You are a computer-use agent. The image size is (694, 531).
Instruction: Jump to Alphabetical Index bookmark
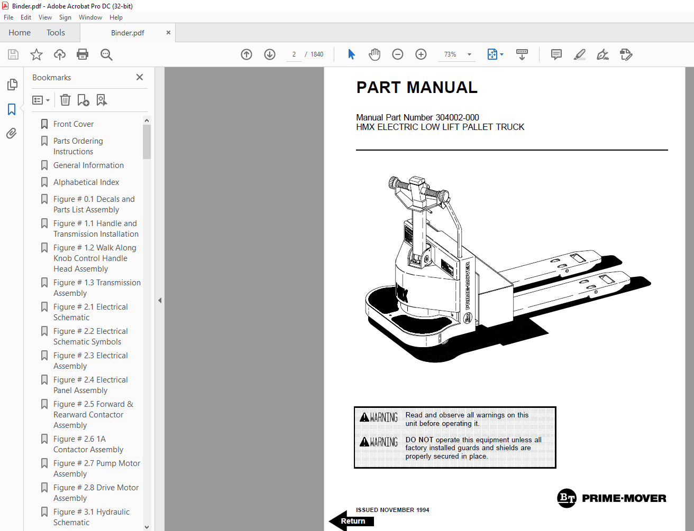pyautogui.click(x=86, y=182)
